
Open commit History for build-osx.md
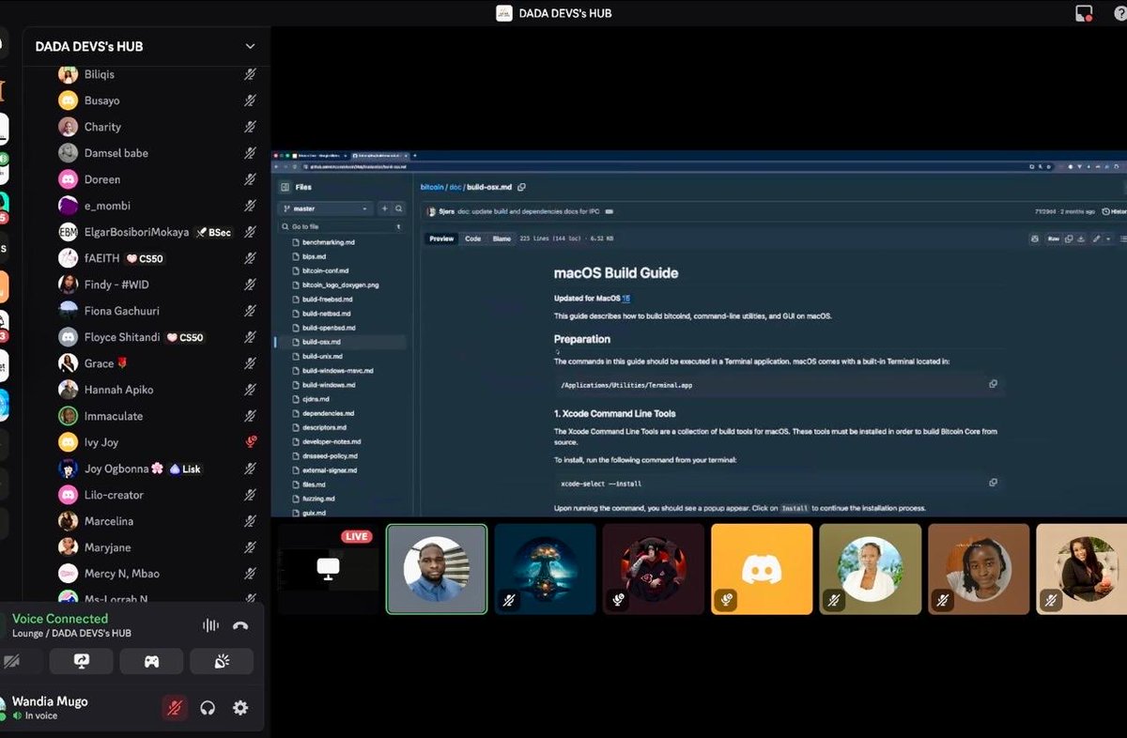click(1113, 211)
